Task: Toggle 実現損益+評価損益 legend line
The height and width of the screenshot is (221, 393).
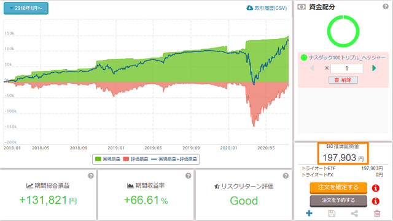Action: click(174, 159)
